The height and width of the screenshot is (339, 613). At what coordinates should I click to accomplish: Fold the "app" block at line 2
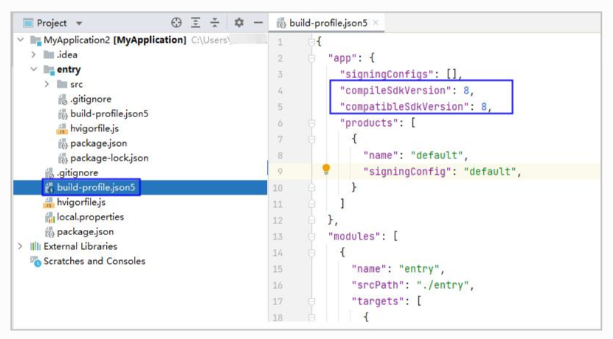311,58
